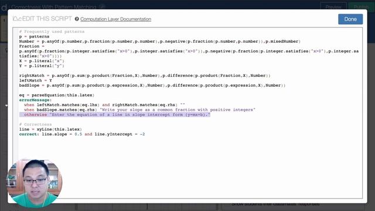The image size is (375, 211).
Task: Click the 'leftMatch = Y' line
Action: coord(35,80)
